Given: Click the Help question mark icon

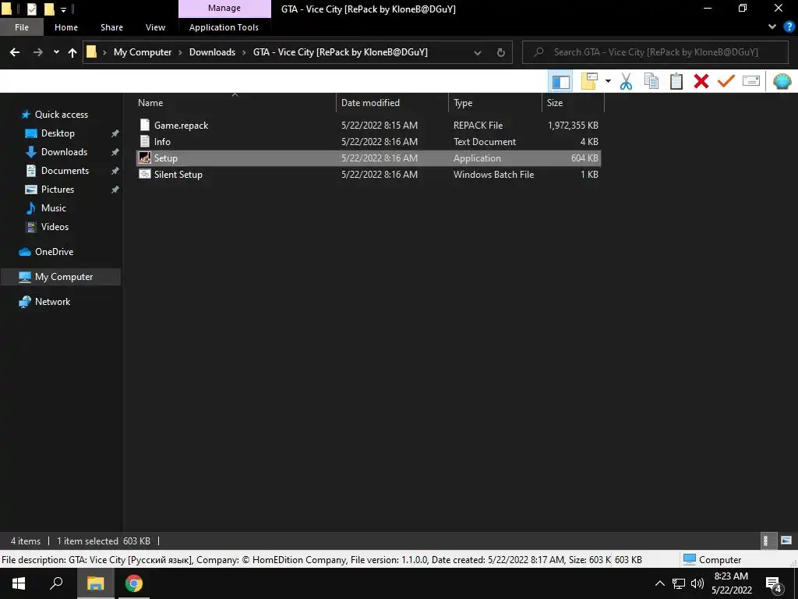Looking at the screenshot, I should [789, 27].
